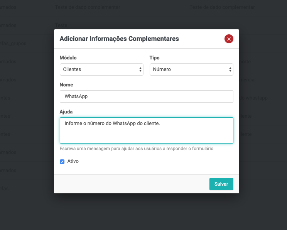This screenshot has width=287, height=230.
Task: Click the dialog title Adicionar Informações Complementares
Action: click(x=119, y=39)
